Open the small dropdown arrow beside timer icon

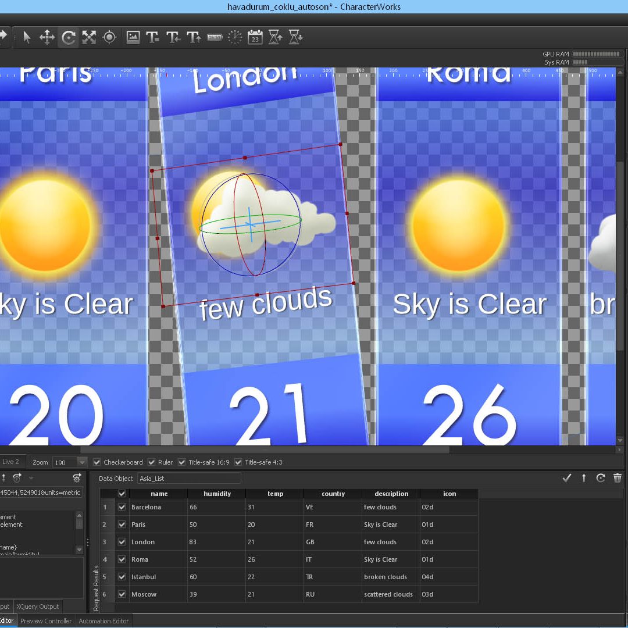(x=31, y=479)
